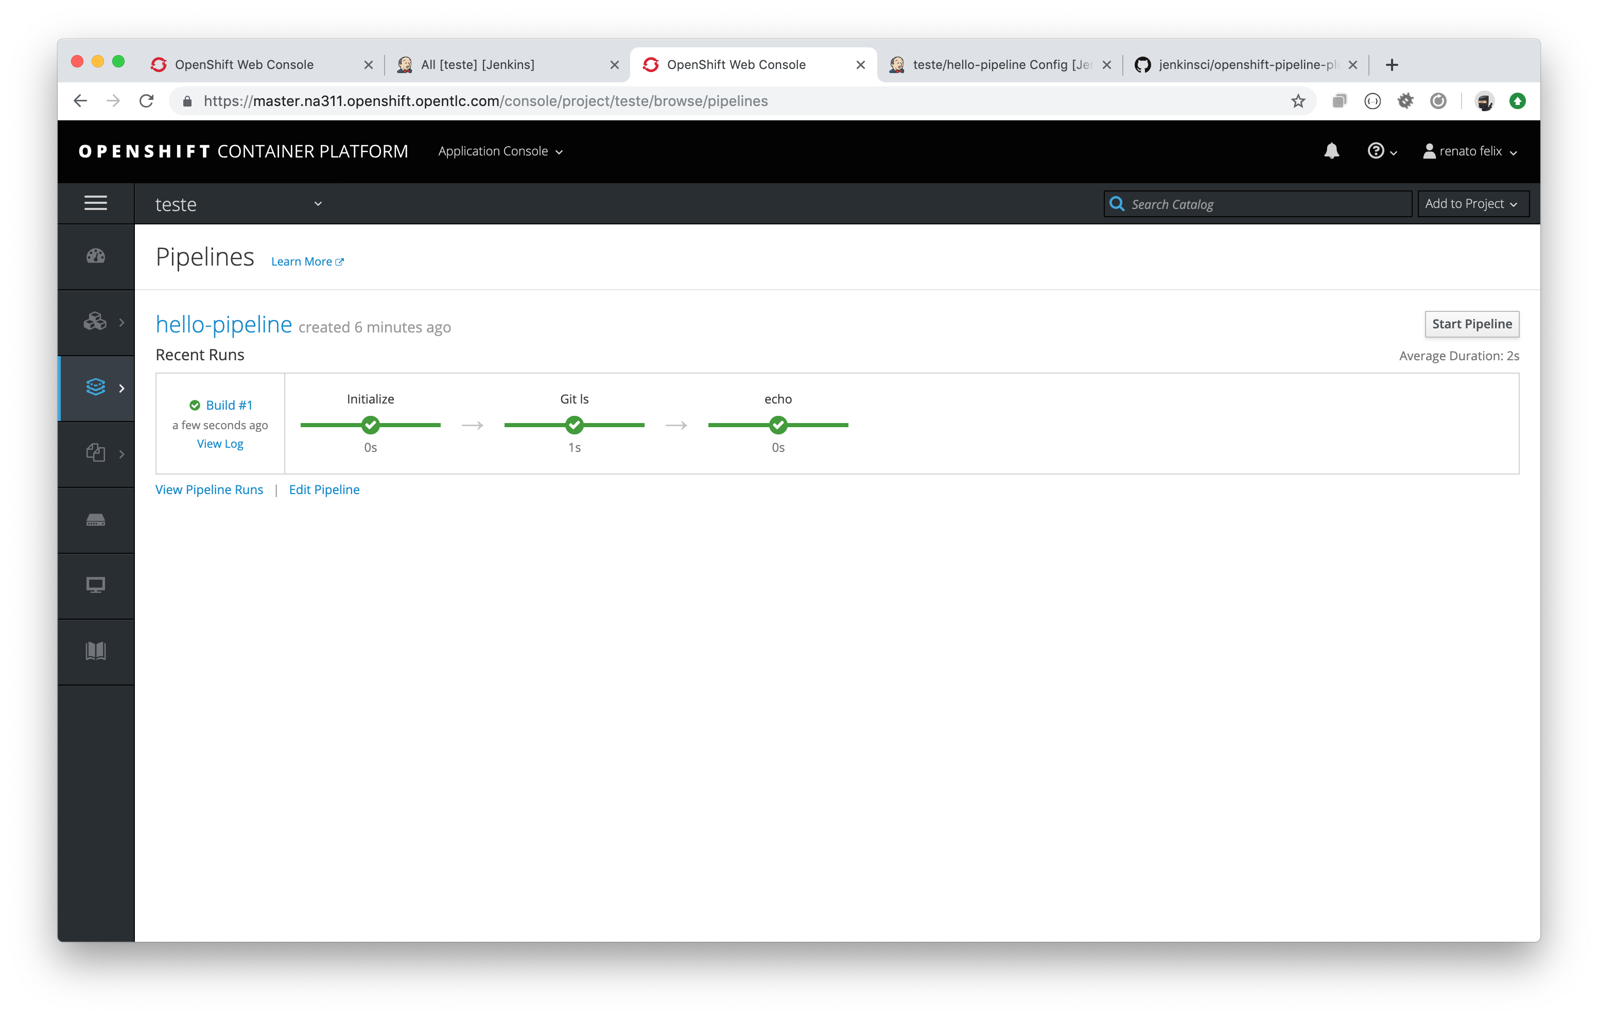Open the Storage drive sidebar icon
Image resolution: width=1598 pixels, height=1018 pixels.
tap(96, 520)
